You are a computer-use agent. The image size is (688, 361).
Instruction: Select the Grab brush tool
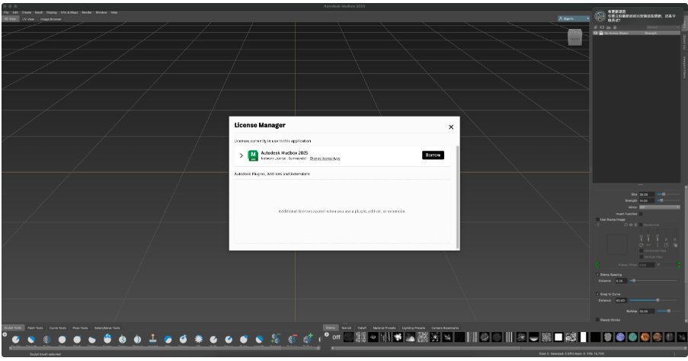coord(62,339)
